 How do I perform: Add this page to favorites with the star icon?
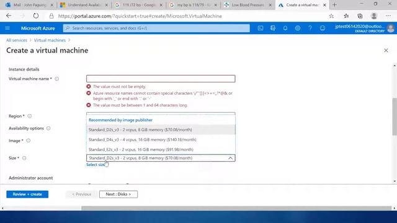(x=331, y=16)
